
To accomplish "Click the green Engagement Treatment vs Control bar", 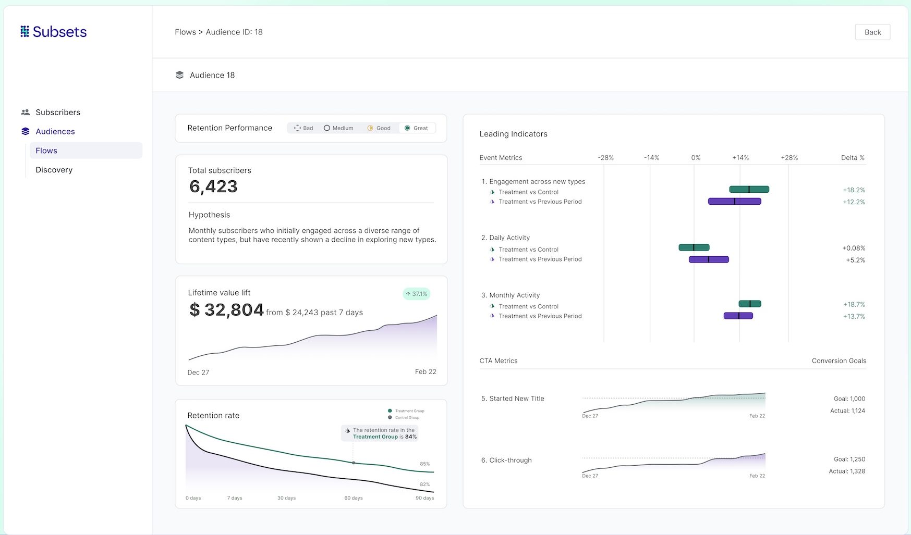I will (749, 190).
